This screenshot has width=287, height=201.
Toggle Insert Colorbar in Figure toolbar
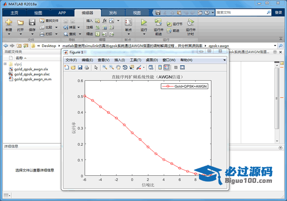[x=160, y=68]
